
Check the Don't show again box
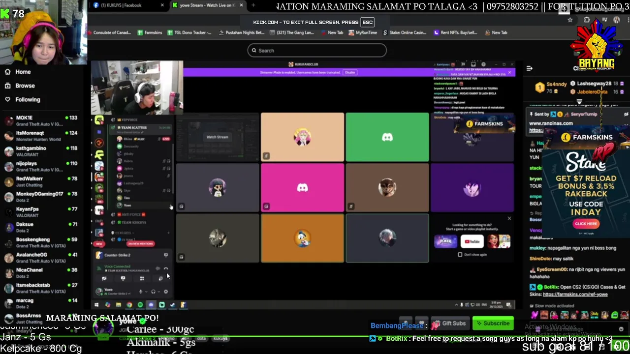pyautogui.click(x=460, y=255)
